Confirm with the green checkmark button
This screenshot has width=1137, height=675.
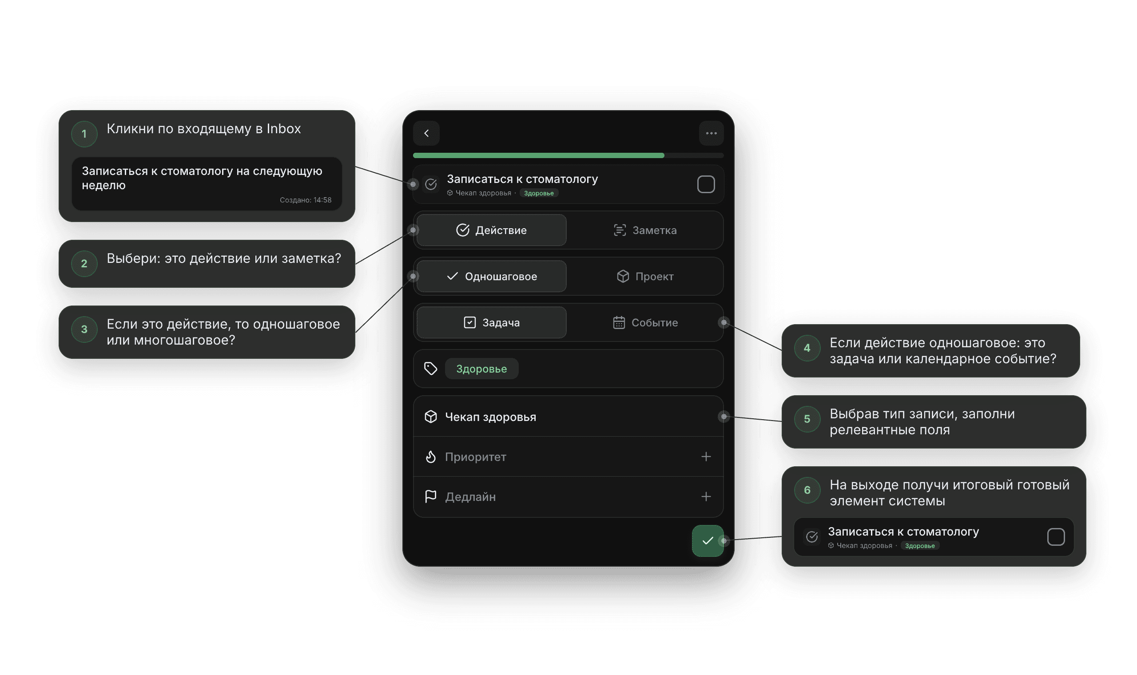tap(708, 541)
